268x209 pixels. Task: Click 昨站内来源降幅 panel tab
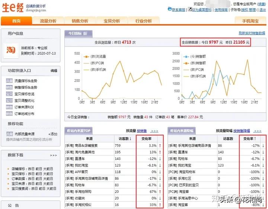182,131
